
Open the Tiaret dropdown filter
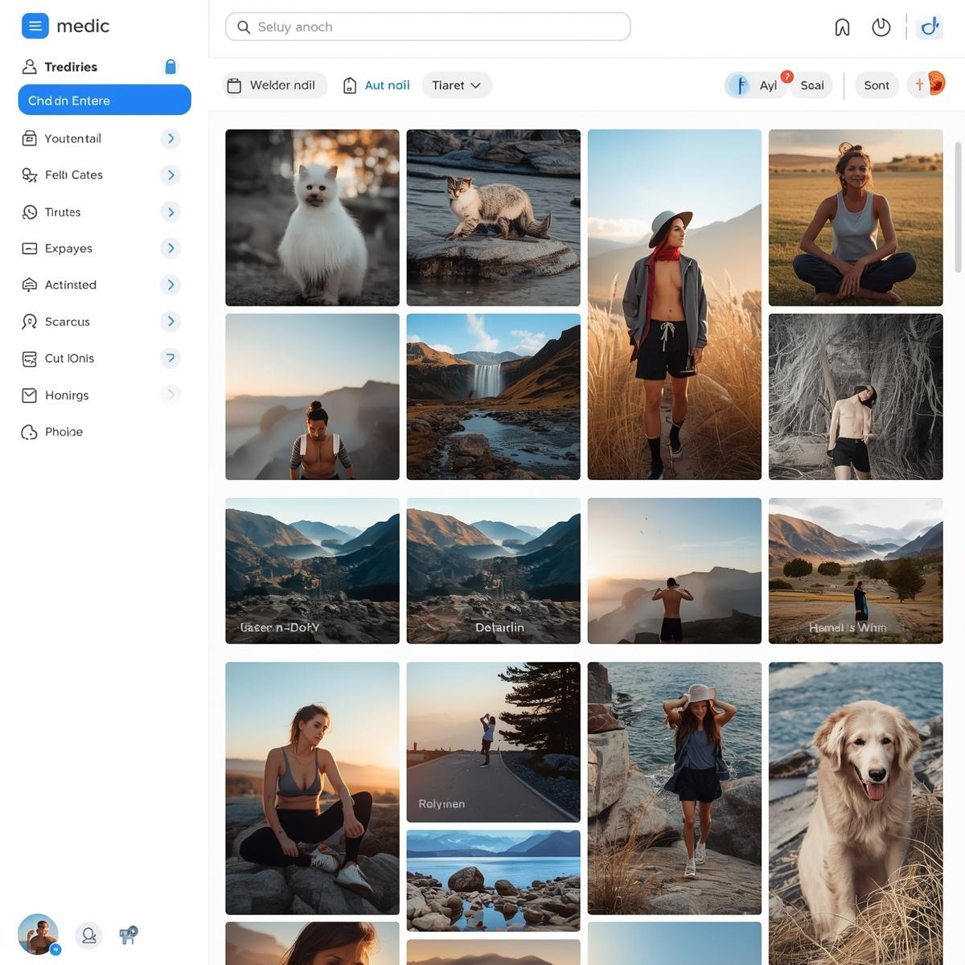(456, 85)
